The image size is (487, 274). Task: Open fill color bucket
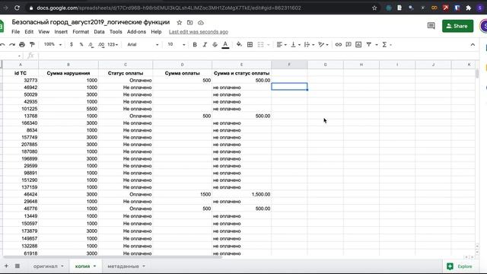pos(239,45)
